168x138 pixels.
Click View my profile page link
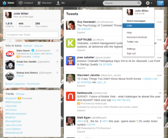click(x=23, y=17)
